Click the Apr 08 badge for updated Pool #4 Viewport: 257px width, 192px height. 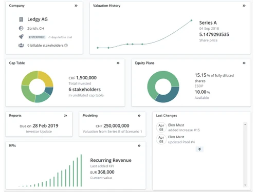tap(161, 139)
